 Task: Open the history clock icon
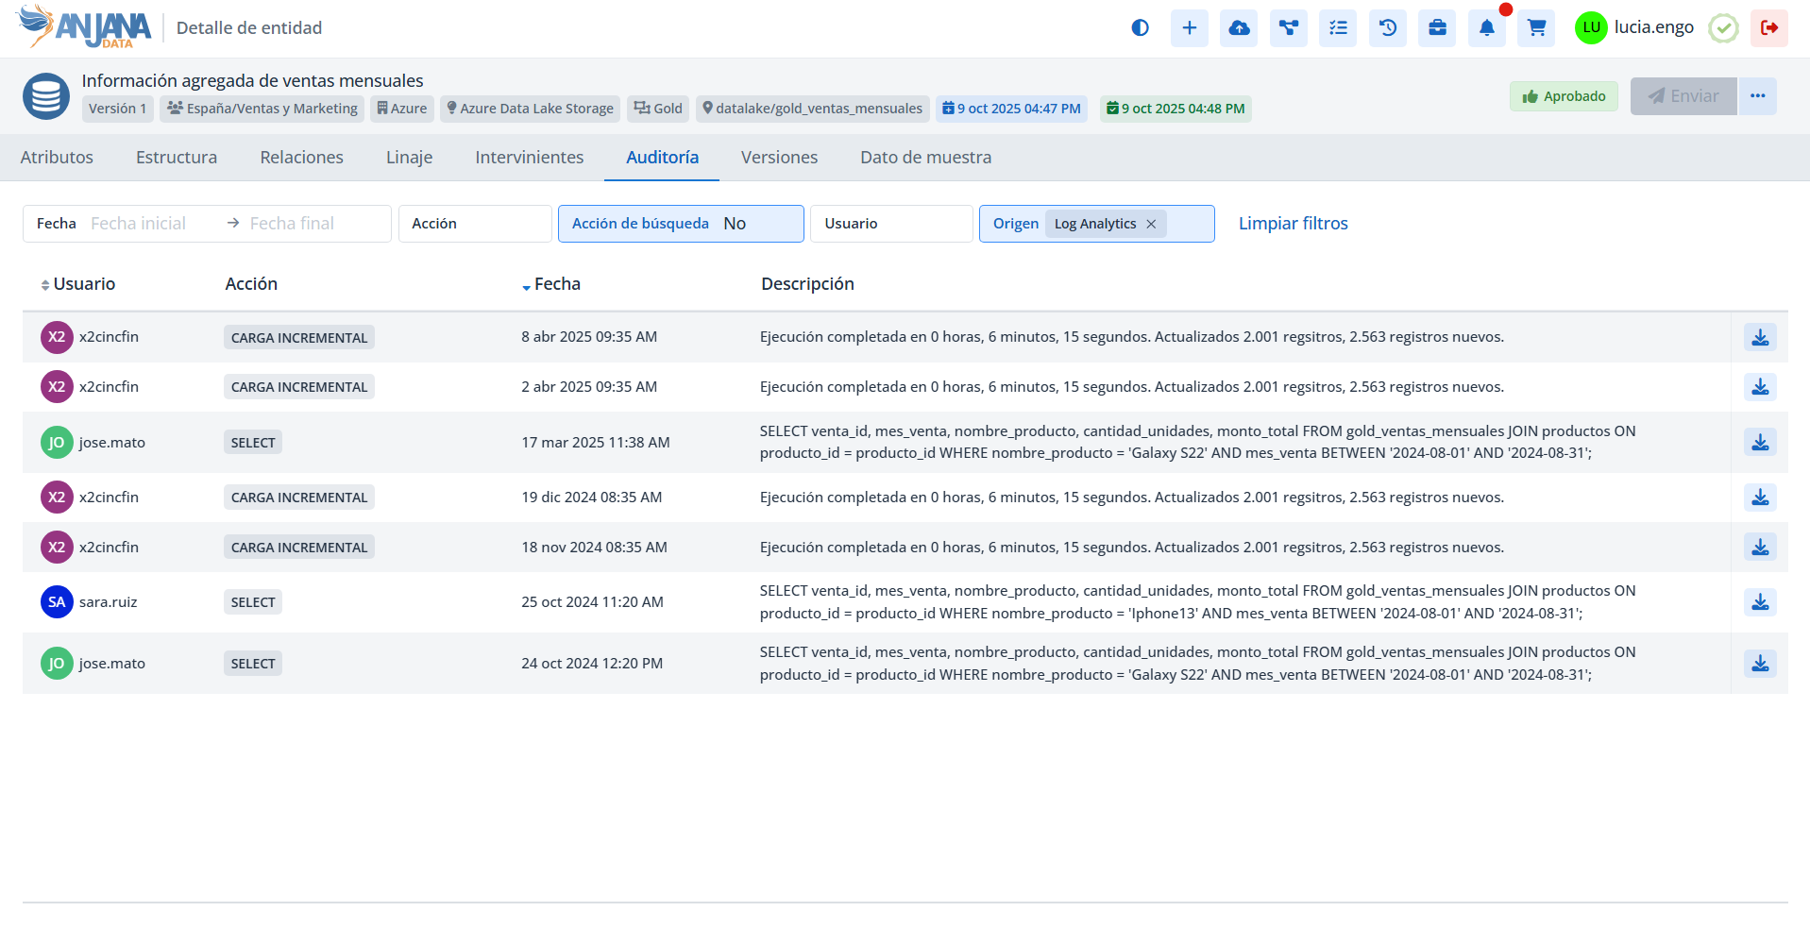(1387, 28)
